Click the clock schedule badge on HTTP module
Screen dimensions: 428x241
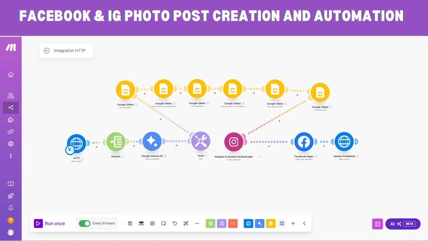click(70, 150)
